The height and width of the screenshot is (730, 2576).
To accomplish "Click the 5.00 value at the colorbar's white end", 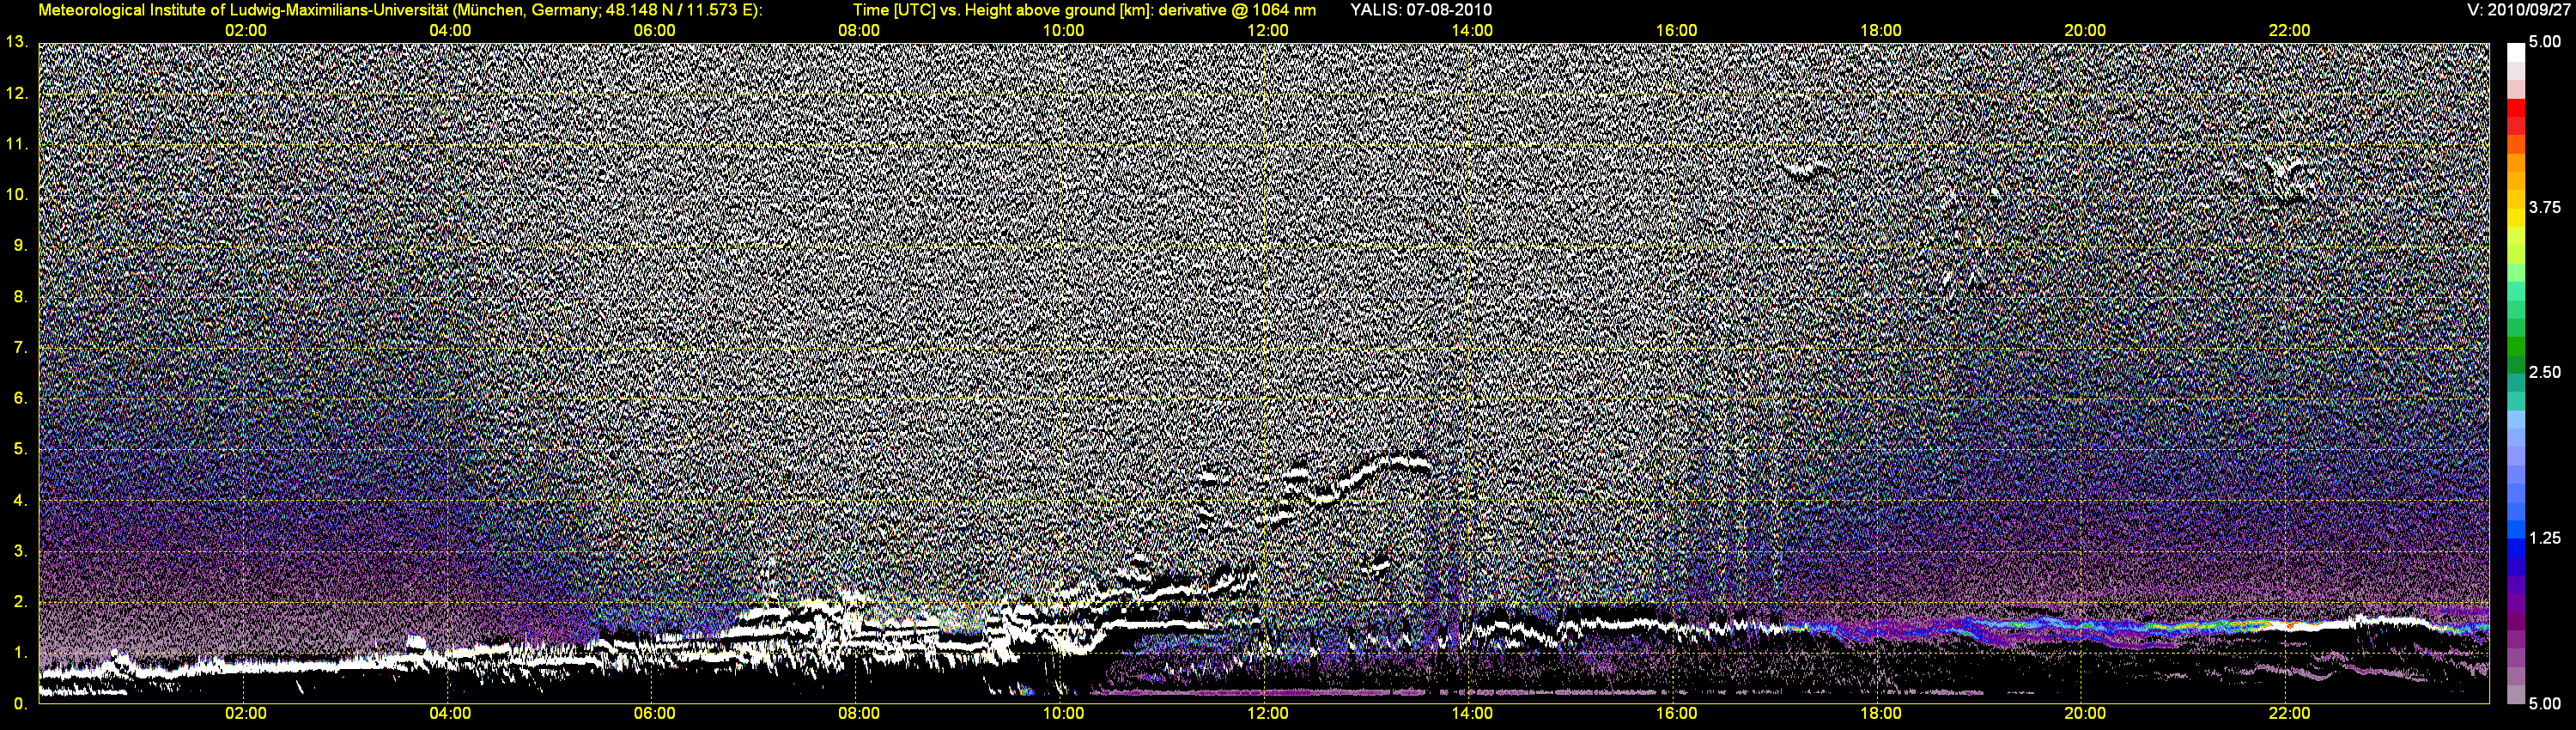I will pos(2545,42).
